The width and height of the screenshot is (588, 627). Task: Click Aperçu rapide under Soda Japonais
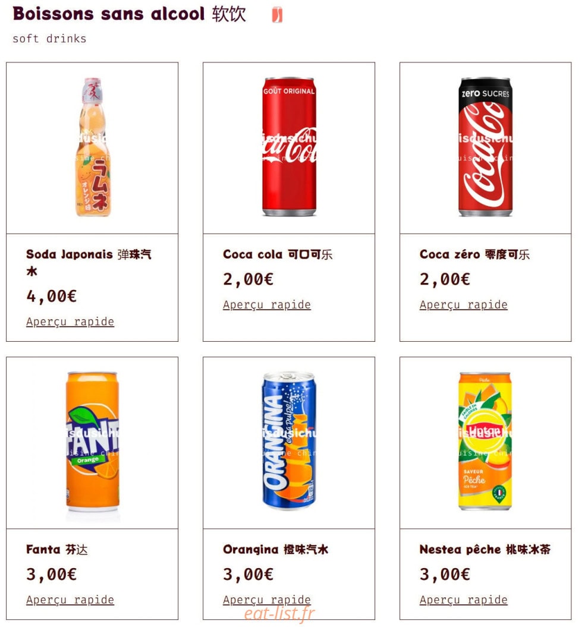(70, 322)
